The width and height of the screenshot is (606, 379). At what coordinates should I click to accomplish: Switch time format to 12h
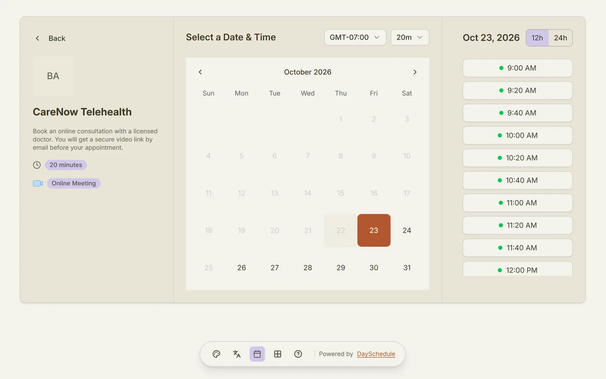pos(537,38)
